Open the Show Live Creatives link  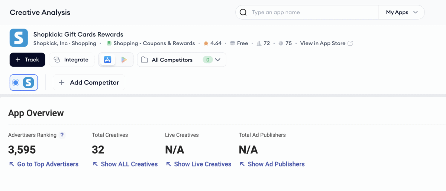(x=198, y=164)
